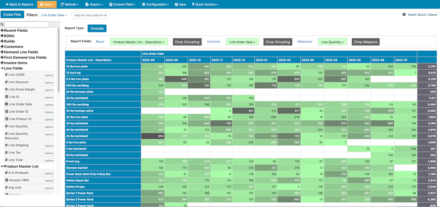Click the darkest cell 959 for 45 lbs kettlebell
The height and width of the screenshot is (207, 440).
(x=153, y=136)
